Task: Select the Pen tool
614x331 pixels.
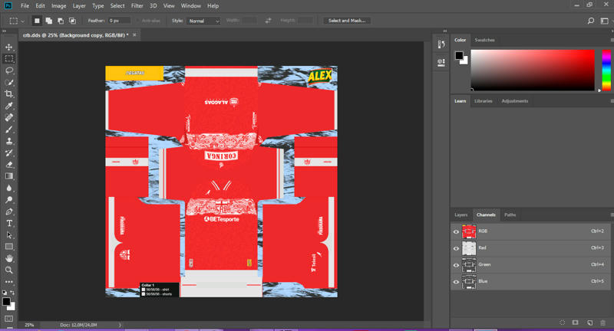Action: click(x=9, y=211)
